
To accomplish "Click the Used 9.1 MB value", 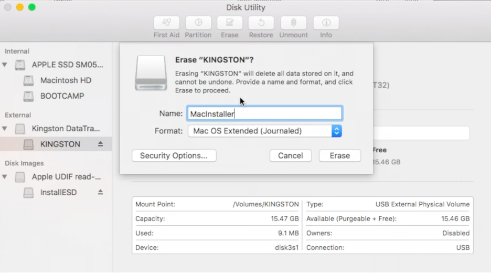I will [x=289, y=233].
